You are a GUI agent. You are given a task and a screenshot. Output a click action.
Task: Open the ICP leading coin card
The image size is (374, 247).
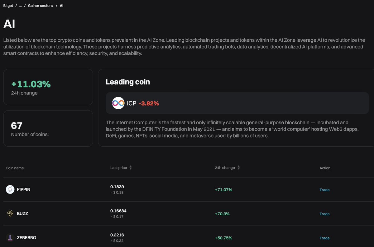point(237,103)
